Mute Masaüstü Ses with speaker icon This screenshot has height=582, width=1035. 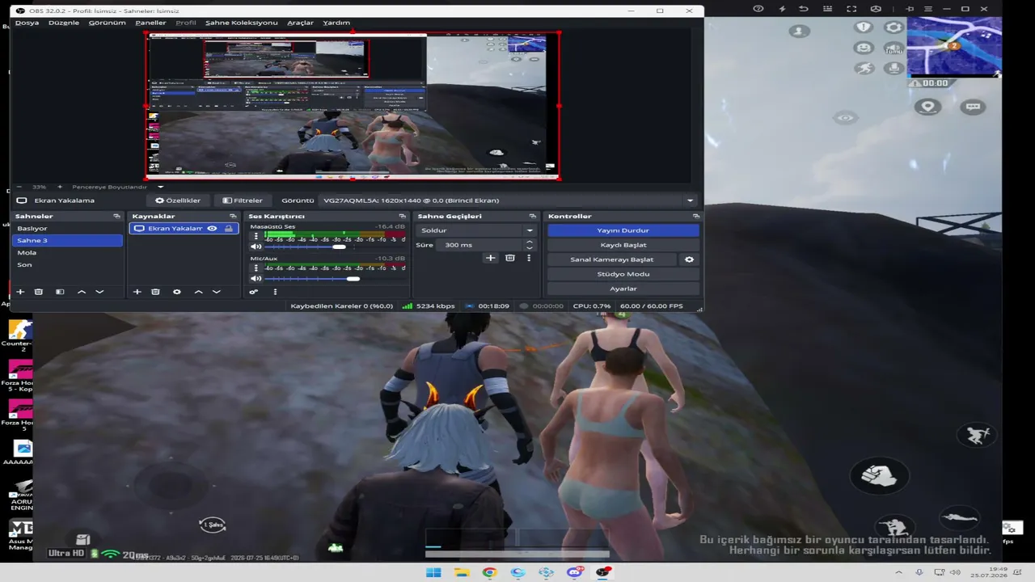coord(256,247)
